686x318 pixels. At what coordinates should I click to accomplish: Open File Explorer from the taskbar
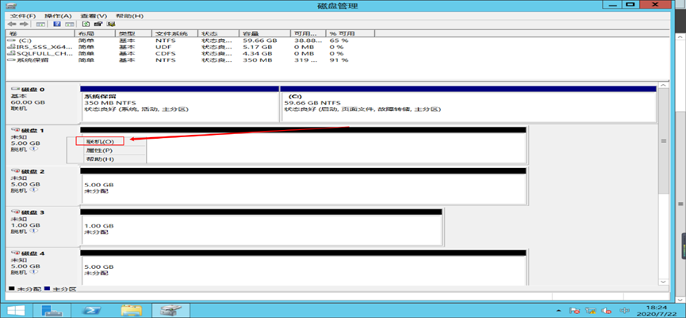(131, 310)
